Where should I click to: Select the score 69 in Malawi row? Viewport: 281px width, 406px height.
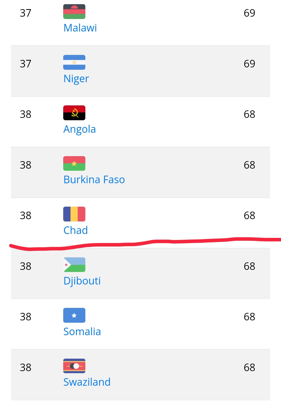pos(250,13)
